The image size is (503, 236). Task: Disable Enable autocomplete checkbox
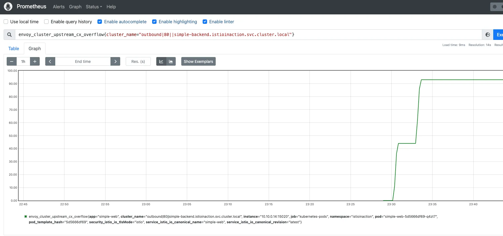[x=100, y=22]
